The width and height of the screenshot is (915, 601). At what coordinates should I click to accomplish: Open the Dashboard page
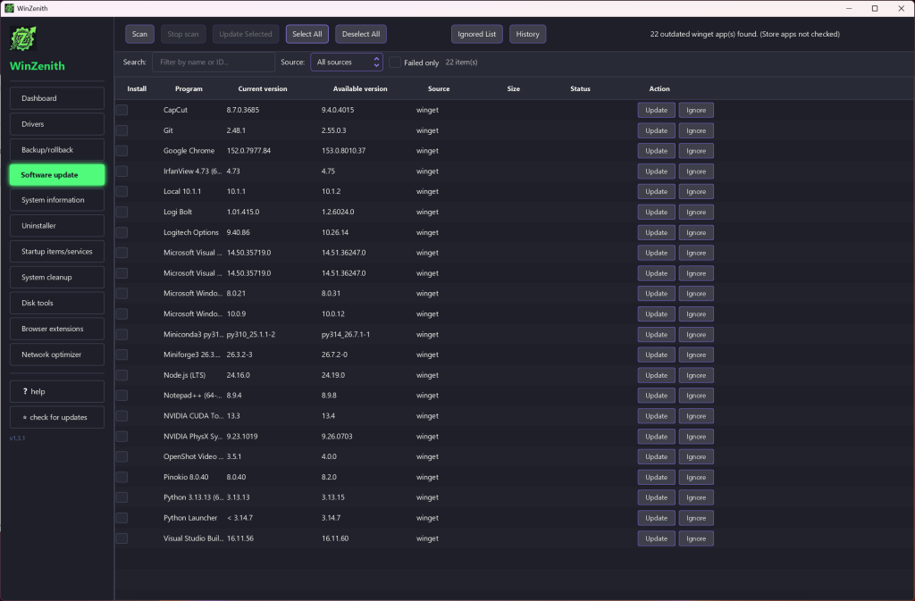coord(57,98)
